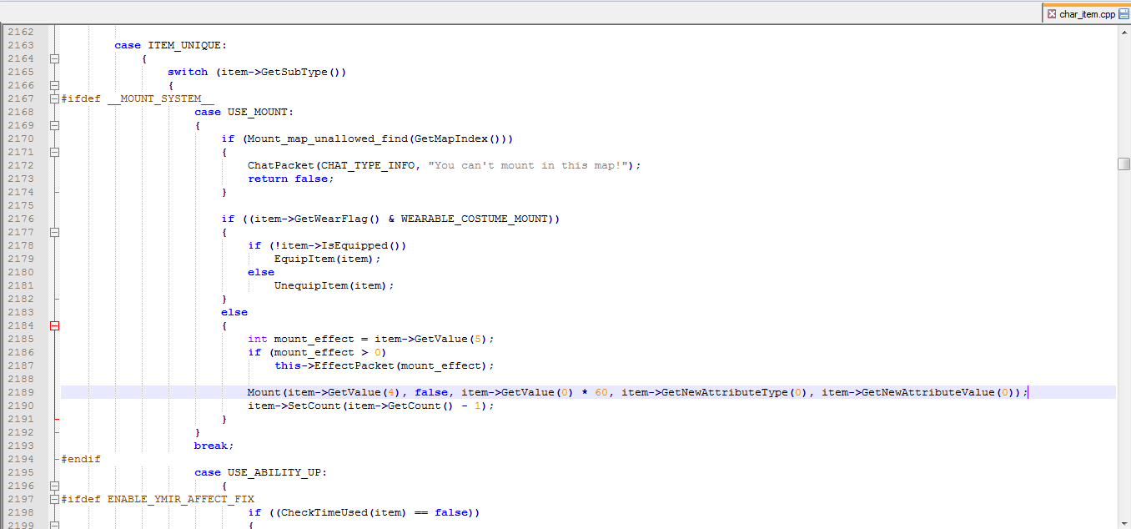Click line number 2189 in the margin

click(x=21, y=392)
